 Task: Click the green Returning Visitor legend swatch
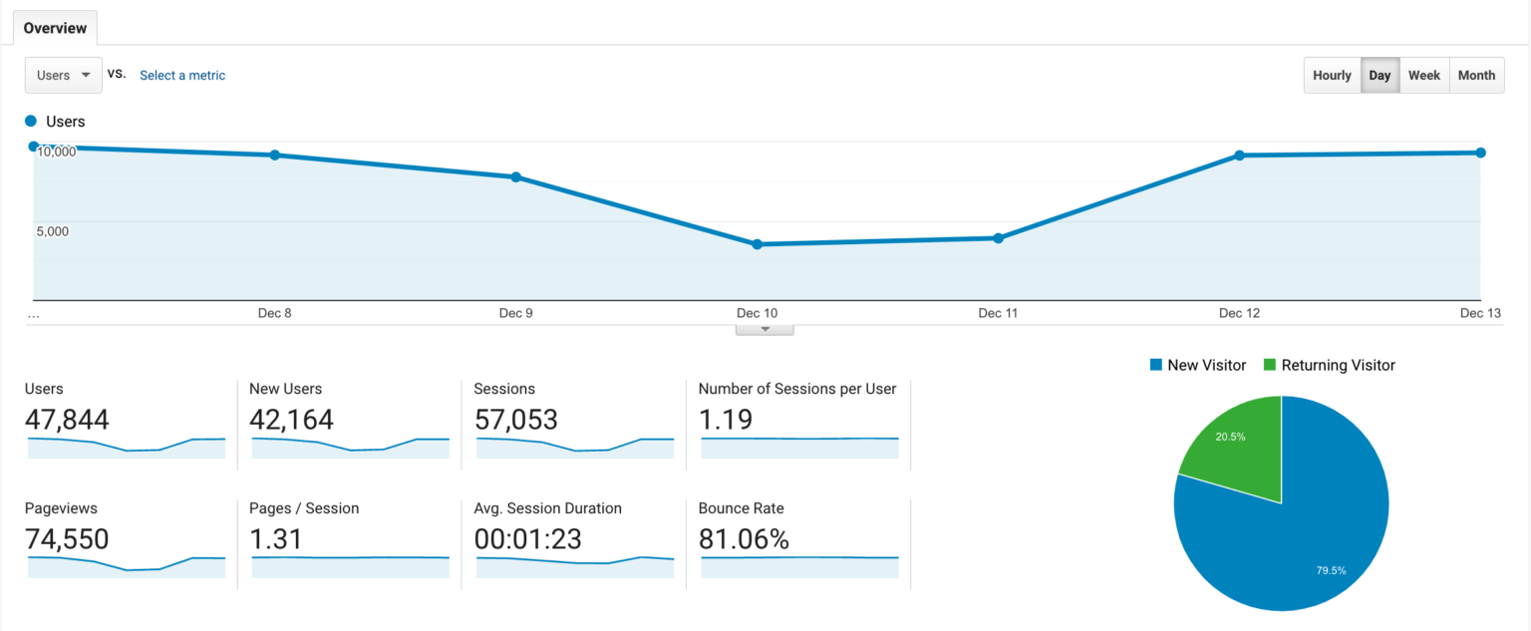1270,366
